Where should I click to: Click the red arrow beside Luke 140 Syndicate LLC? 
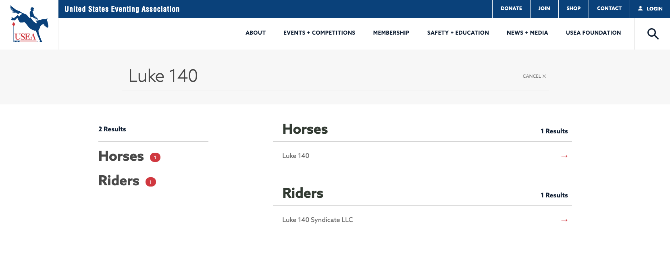click(564, 220)
